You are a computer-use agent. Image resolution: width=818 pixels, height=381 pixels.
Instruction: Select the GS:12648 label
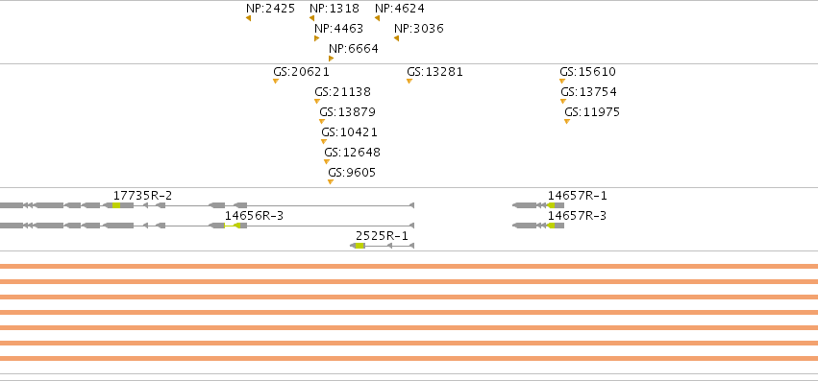352,153
